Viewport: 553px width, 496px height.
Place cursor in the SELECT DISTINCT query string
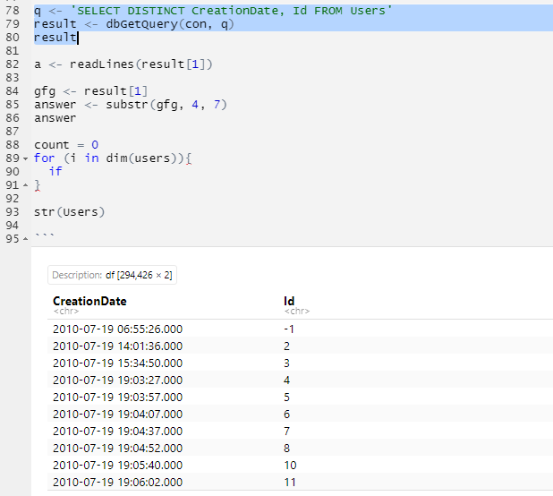[231, 11]
